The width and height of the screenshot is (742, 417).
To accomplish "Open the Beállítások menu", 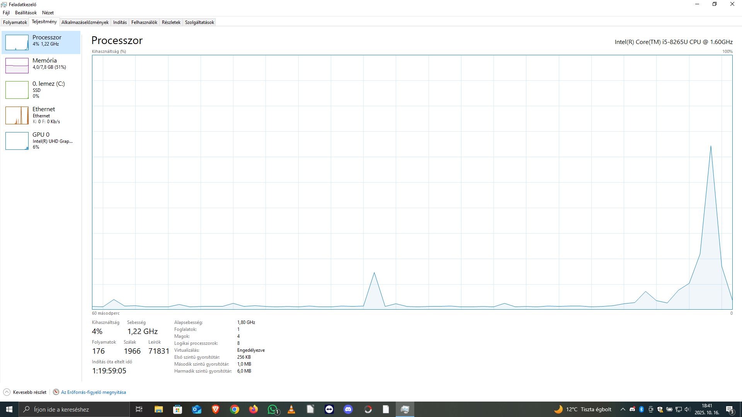I will (26, 13).
